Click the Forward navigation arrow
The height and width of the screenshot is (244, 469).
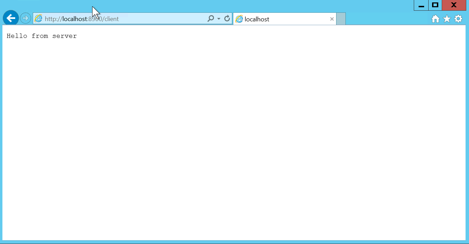26,18
